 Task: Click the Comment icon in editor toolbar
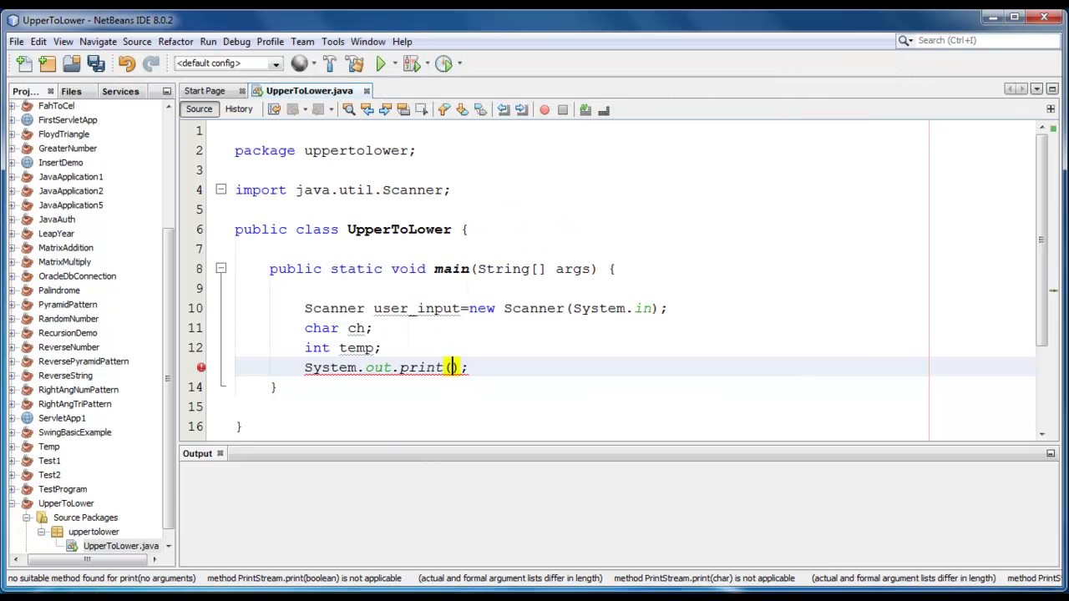[585, 109]
